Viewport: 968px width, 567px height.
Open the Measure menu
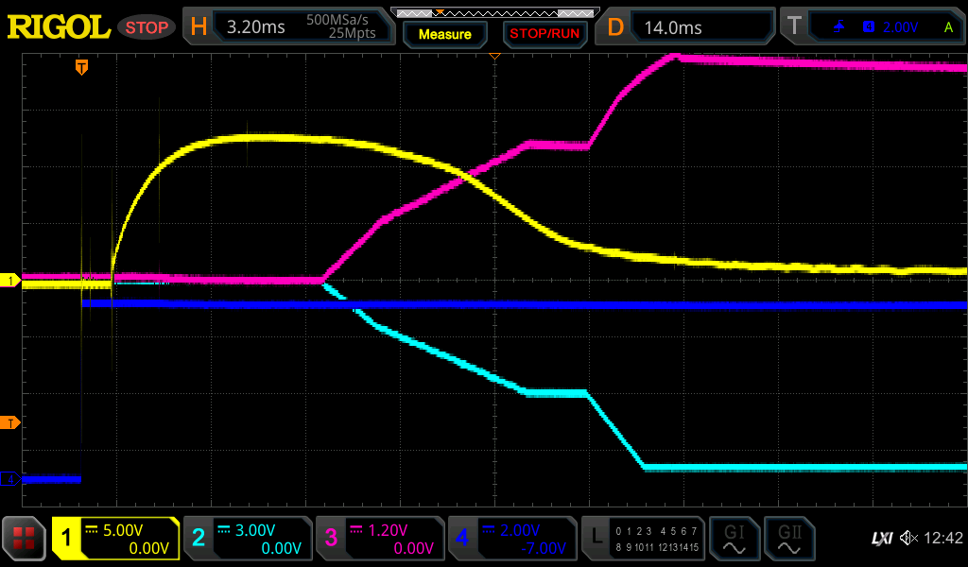[x=444, y=34]
